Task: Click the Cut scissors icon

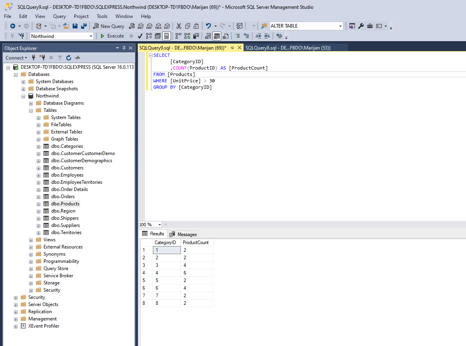Action: (178, 26)
